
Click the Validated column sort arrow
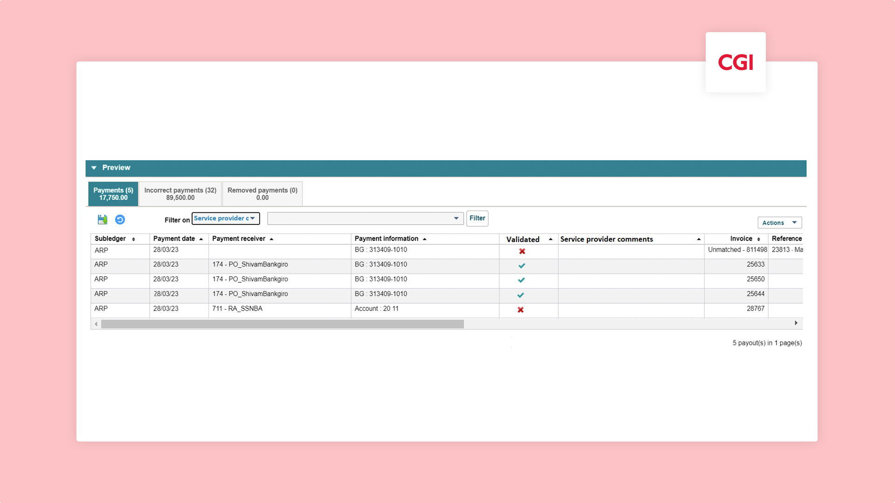551,239
